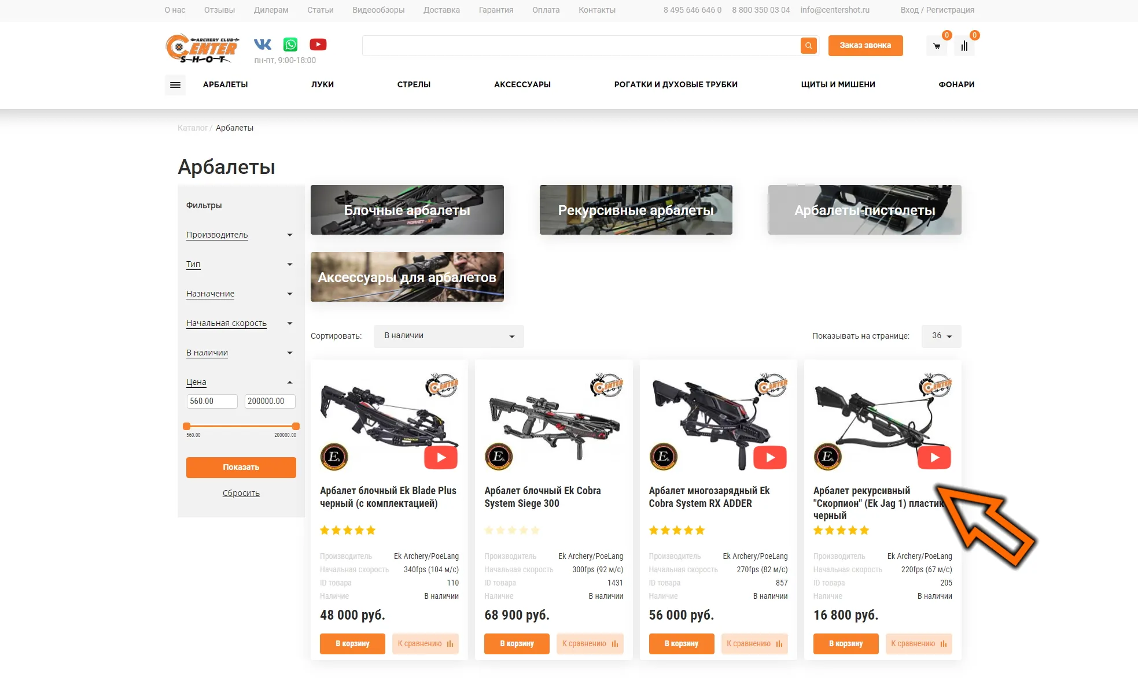
Task: Click the Заказ звонка button
Action: pos(866,46)
